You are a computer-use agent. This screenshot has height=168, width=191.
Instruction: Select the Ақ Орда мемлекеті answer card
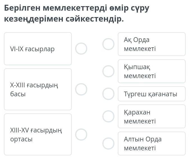(151, 44)
